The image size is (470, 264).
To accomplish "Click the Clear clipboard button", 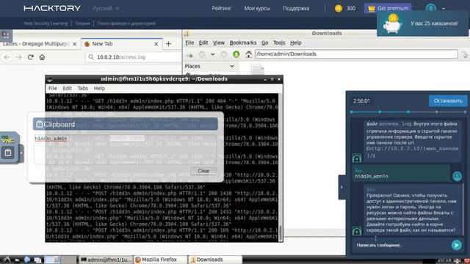I will click(203, 171).
